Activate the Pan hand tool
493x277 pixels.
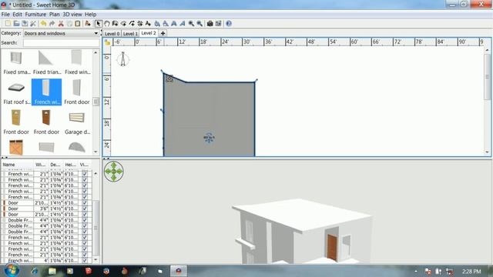pos(107,24)
